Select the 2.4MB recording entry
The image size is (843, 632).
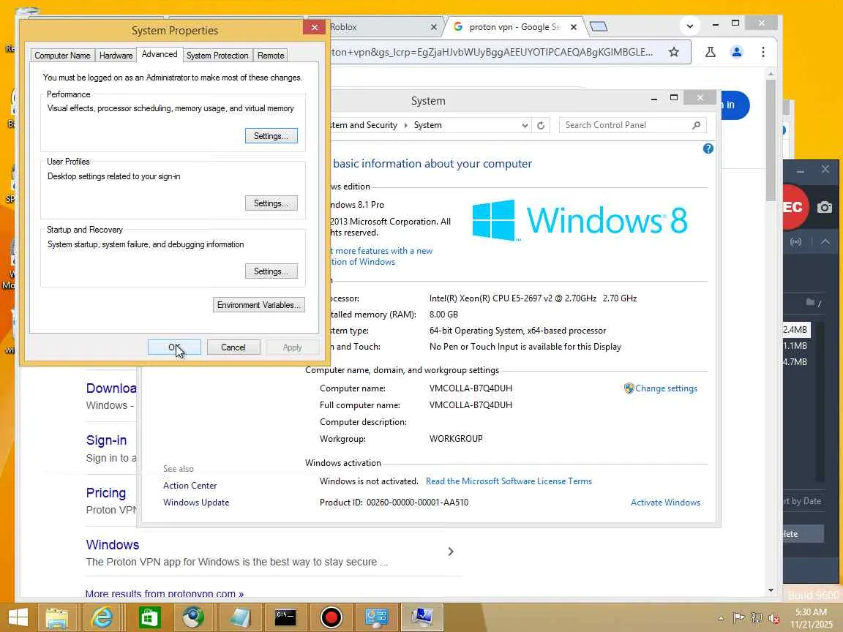(796, 329)
